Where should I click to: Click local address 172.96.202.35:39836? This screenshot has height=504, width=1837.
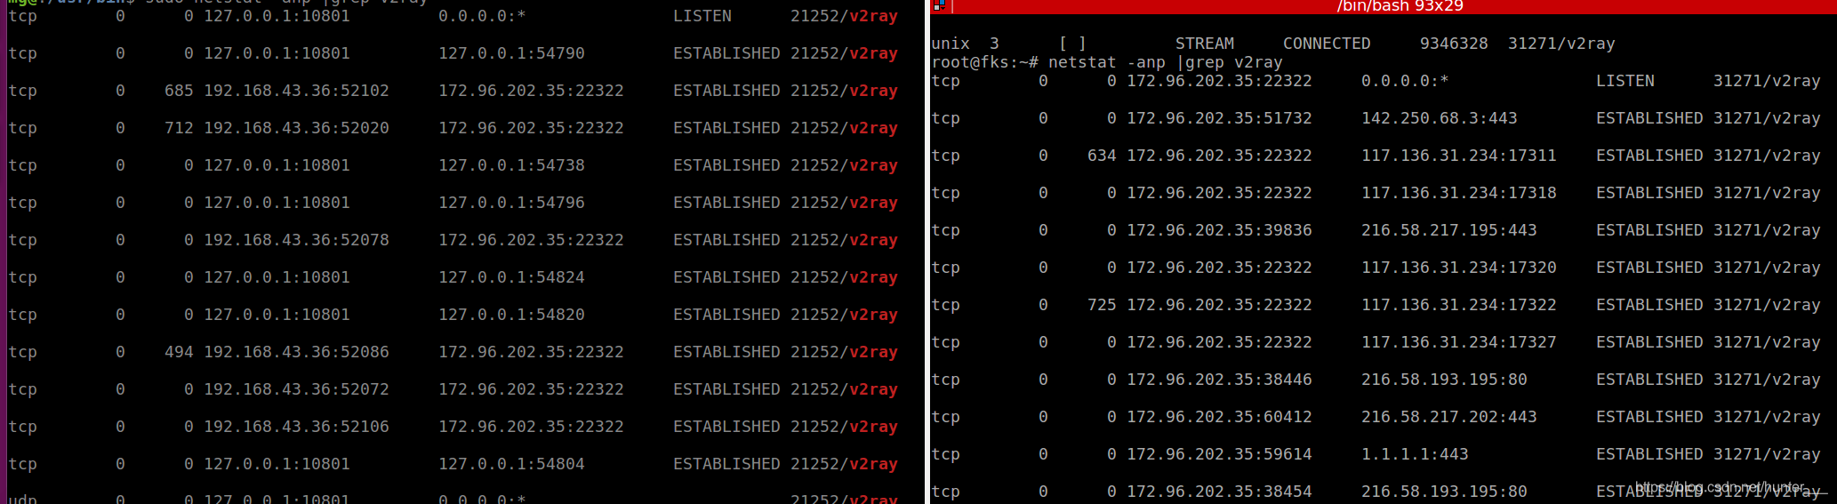[x=1219, y=230]
